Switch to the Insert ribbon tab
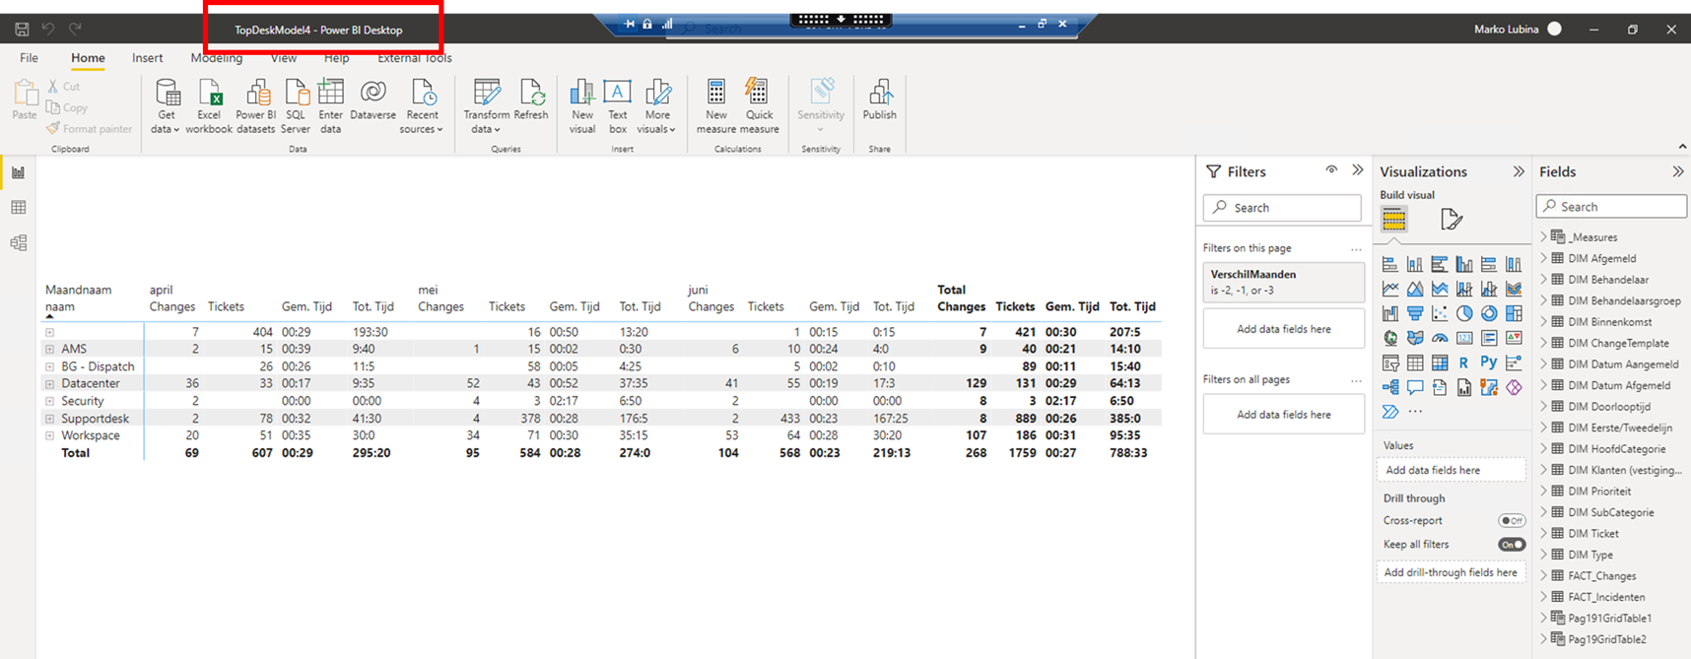The width and height of the screenshot is (1691, 659). coord(148,58)
